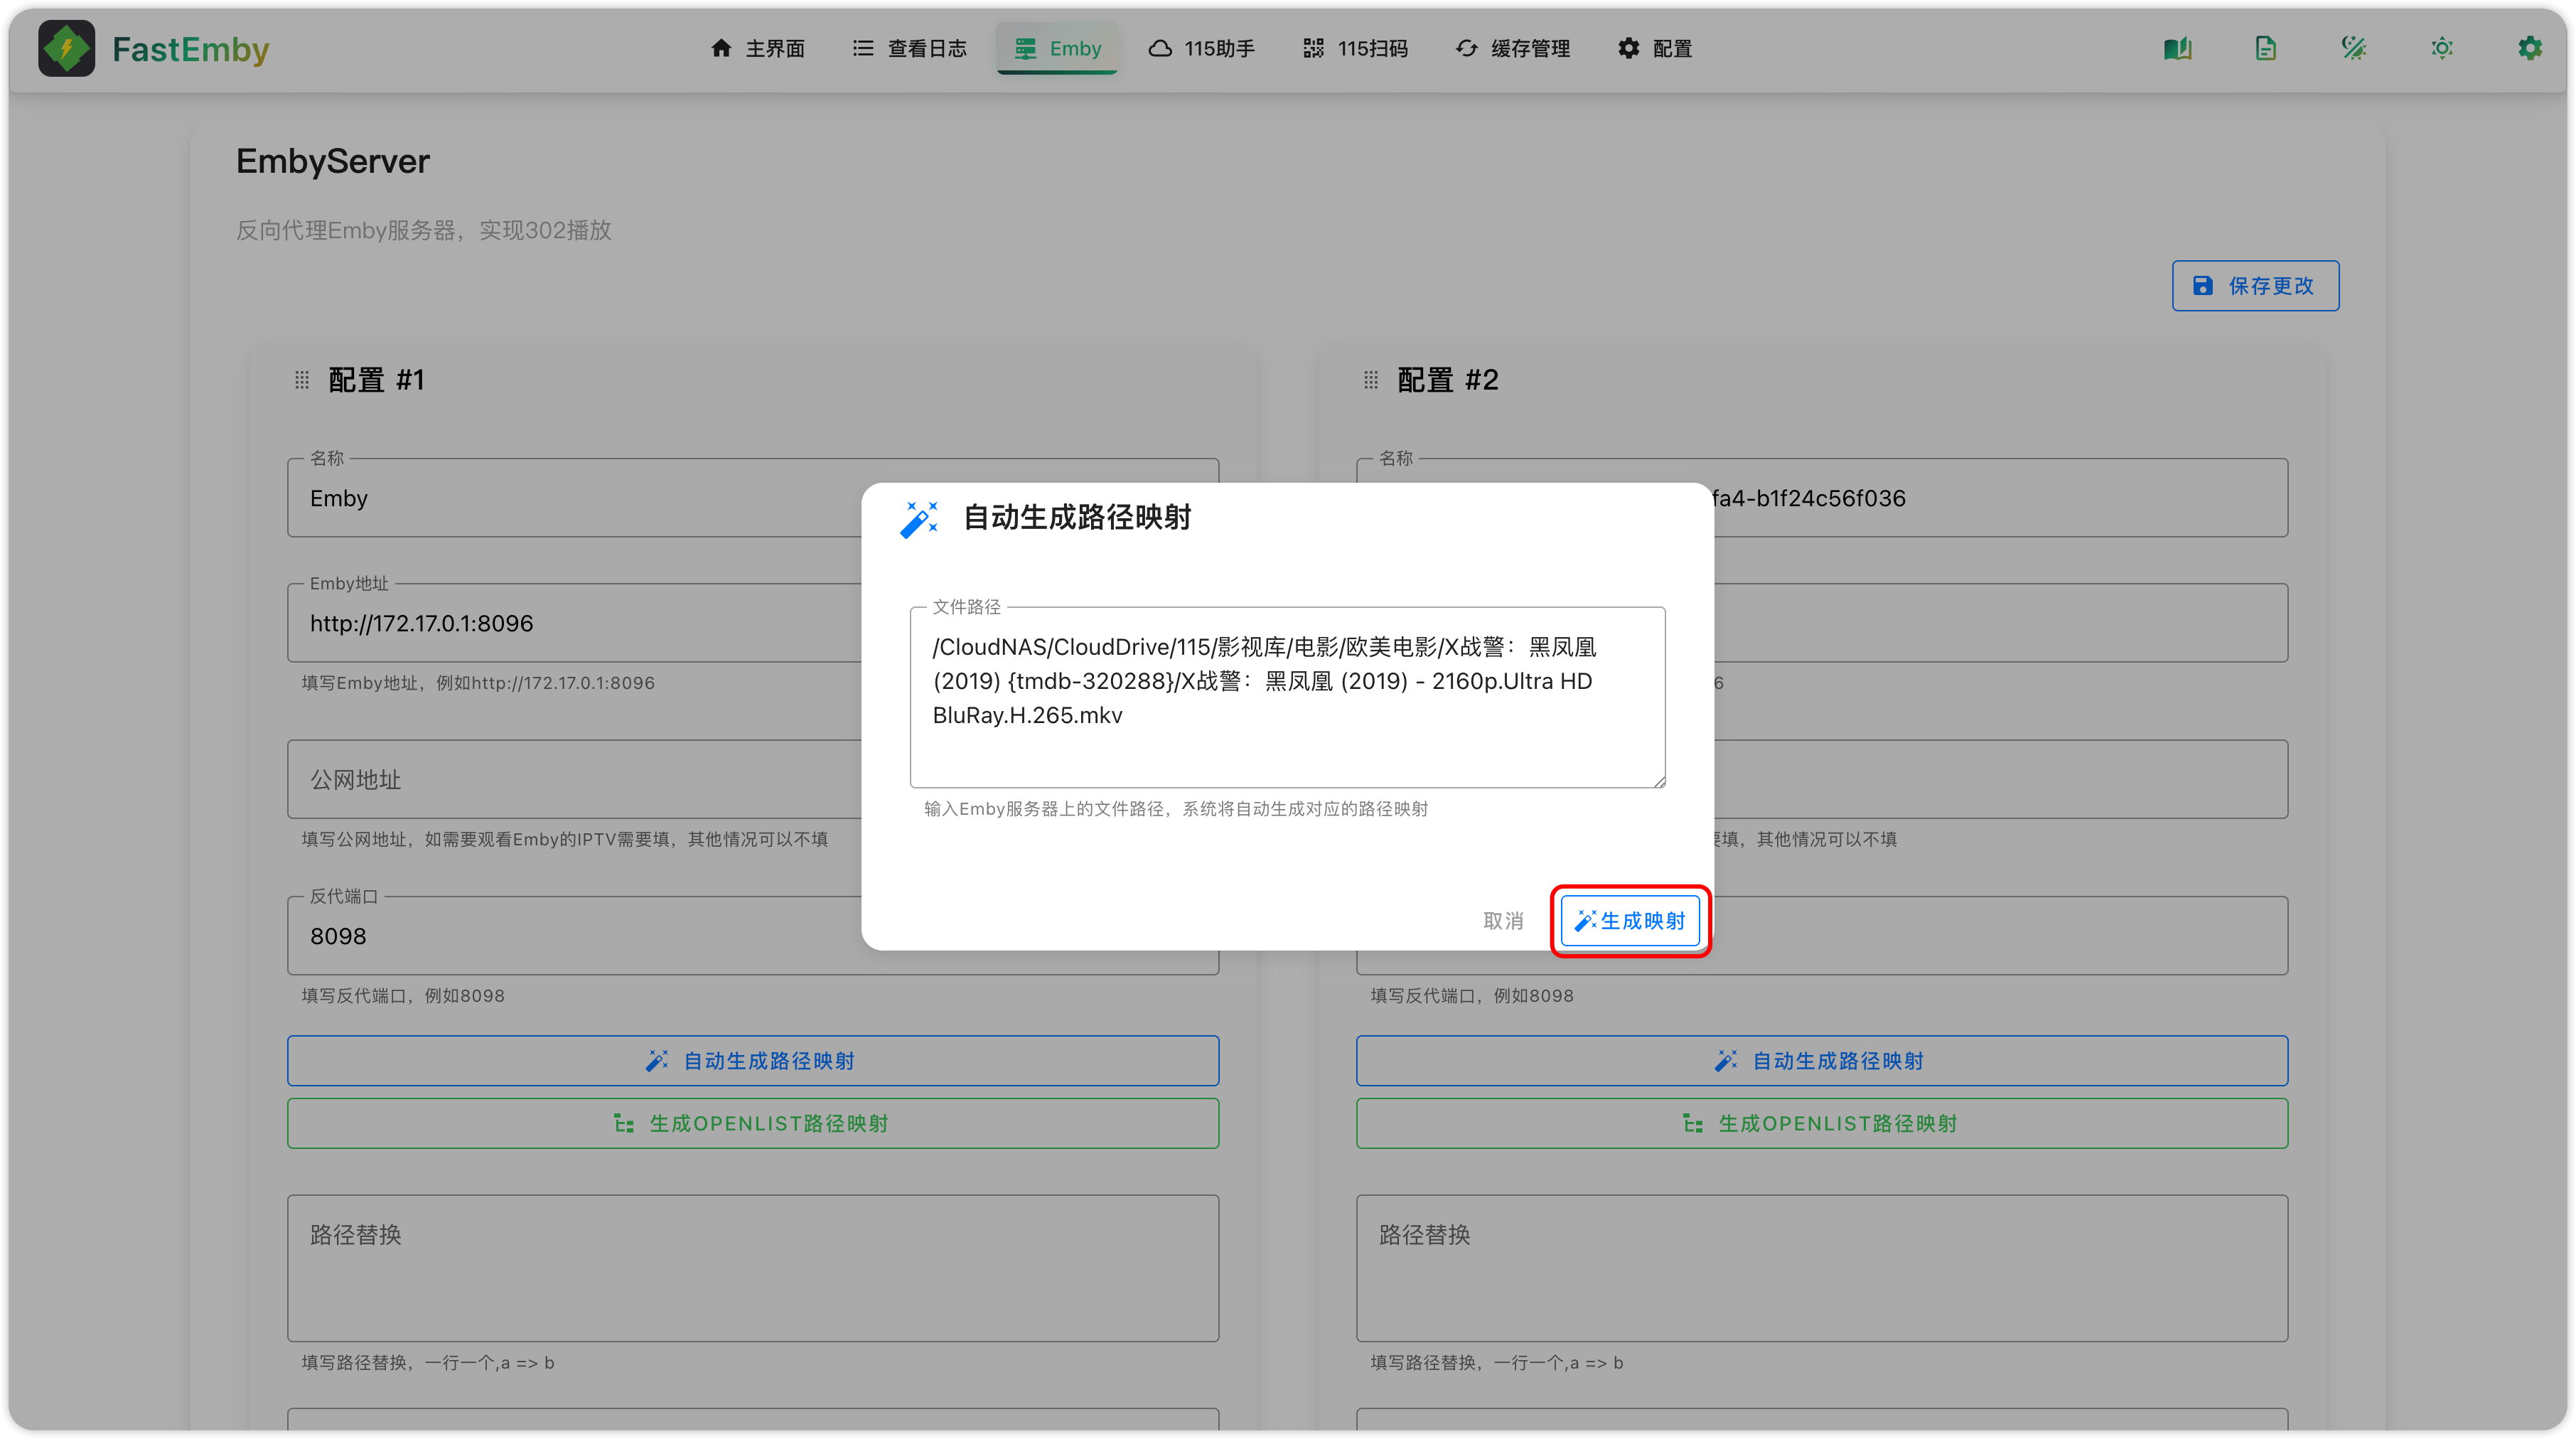Click the 生成映射 button in dialog
This screenshot has height=1439, width=2576.
[1630, 920]
